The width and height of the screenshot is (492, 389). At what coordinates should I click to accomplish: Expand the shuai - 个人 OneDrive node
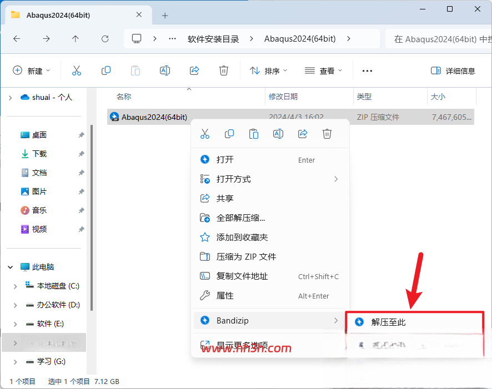(11, 98)
